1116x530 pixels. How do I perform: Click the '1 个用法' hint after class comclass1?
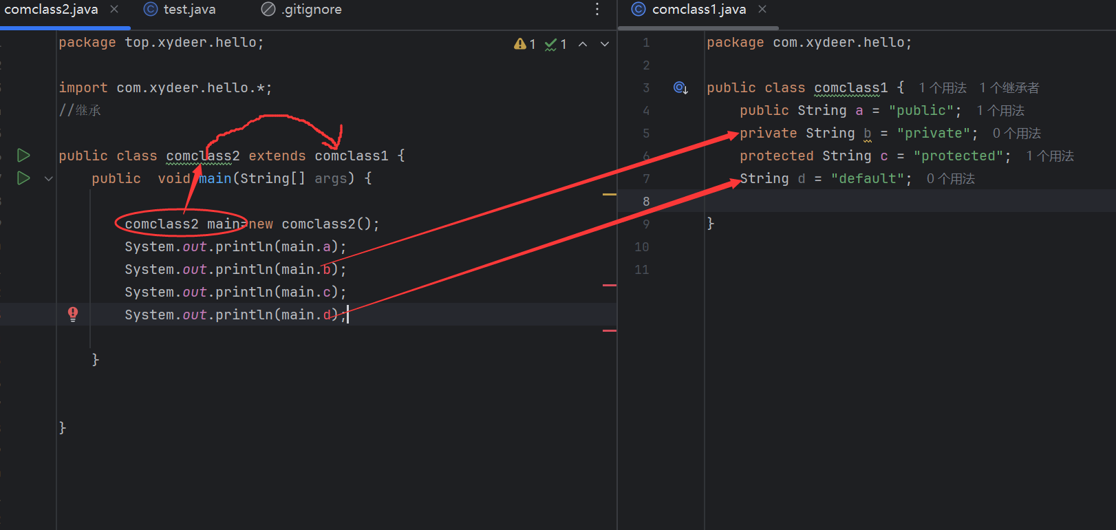[943, 88]
